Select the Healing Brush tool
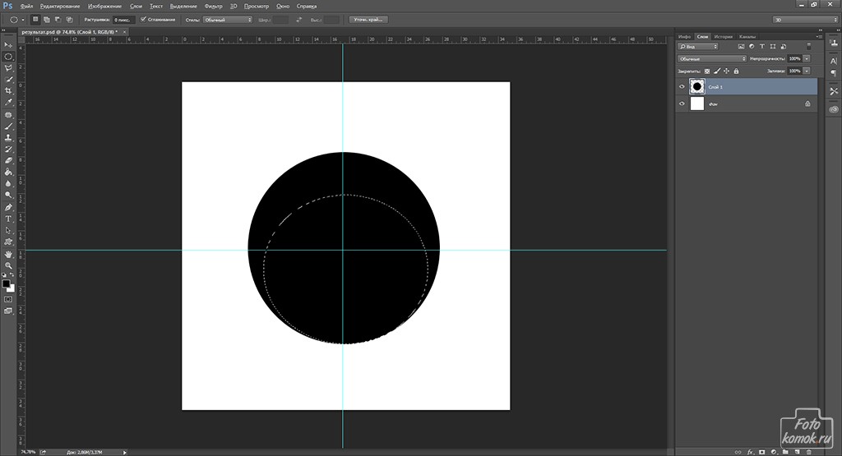Image resolution: width=842 pixels, height=456 pixels. (x=8, y=115)
